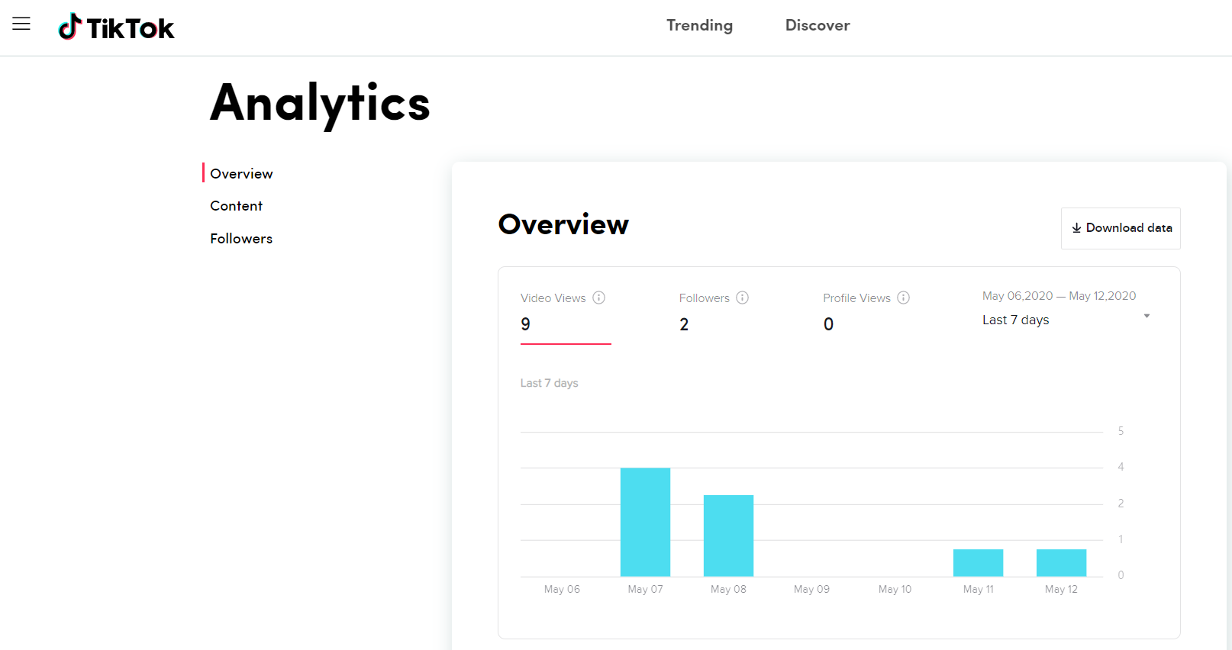Screen dimensions: 1232x650
Task: Click the Profile Views info icon
Action: [x=903, y=298]
